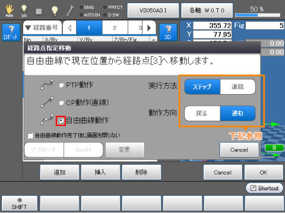Click the VS050A3 I robot button
285x213 pixels.
pyautogui.click(x=153, y=10)
